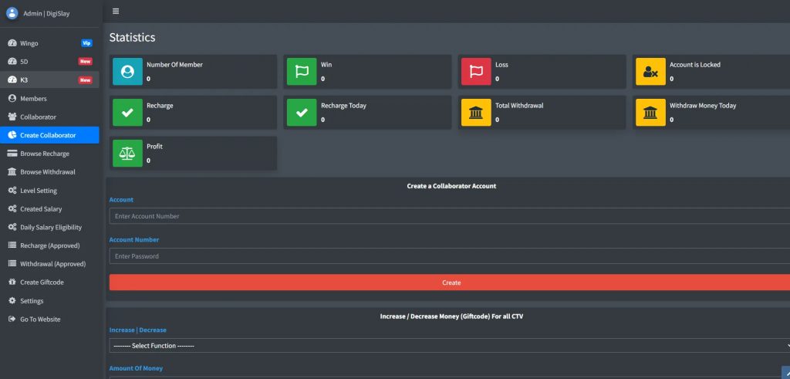This screenshot has height=379, width=790.
Task: Click the Number Of Member user icon
Action: (127, 71)
